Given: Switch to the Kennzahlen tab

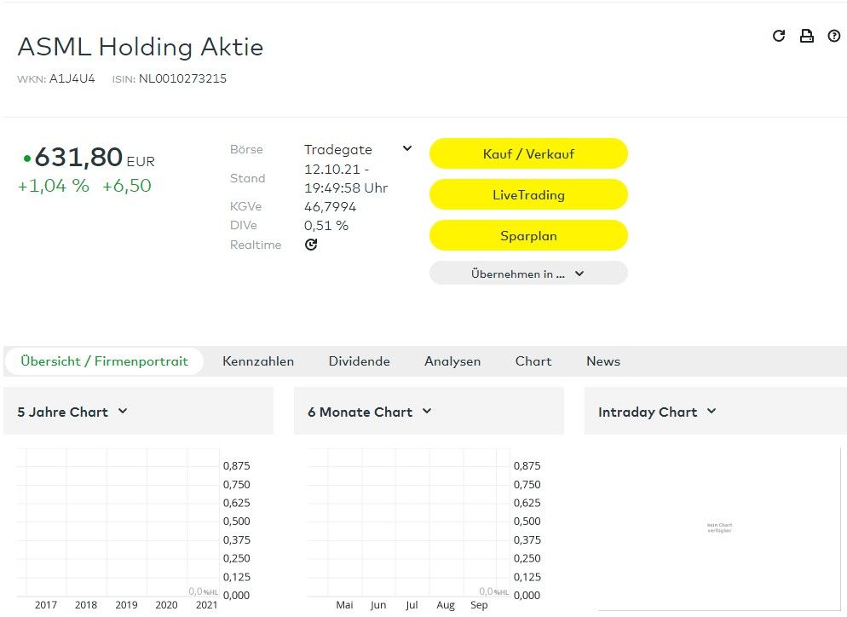Looking at the screenshot, I should [258, 361].
